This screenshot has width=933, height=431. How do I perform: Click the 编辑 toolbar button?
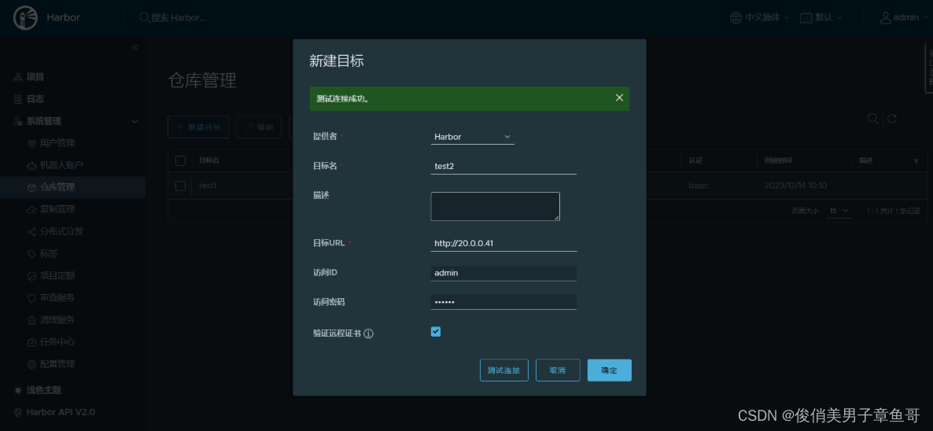pos(259,127)
